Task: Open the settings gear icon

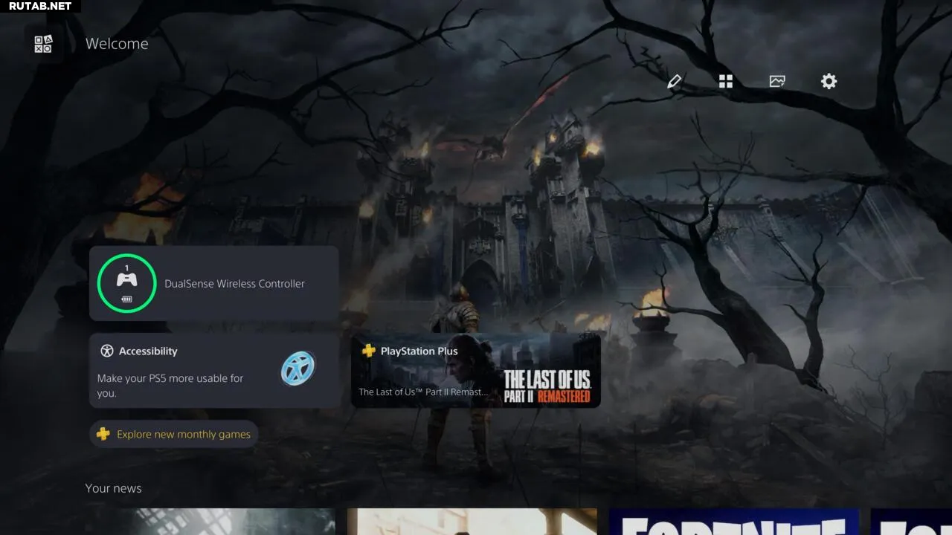Action: (x=829, y=81)
